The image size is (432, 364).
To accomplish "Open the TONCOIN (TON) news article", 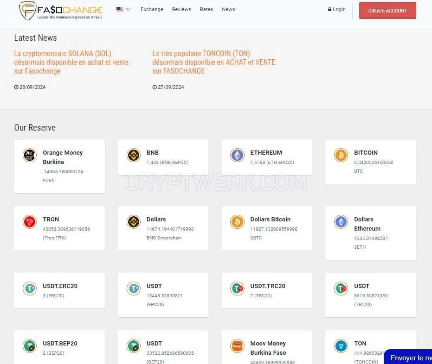I will point(214,62).
